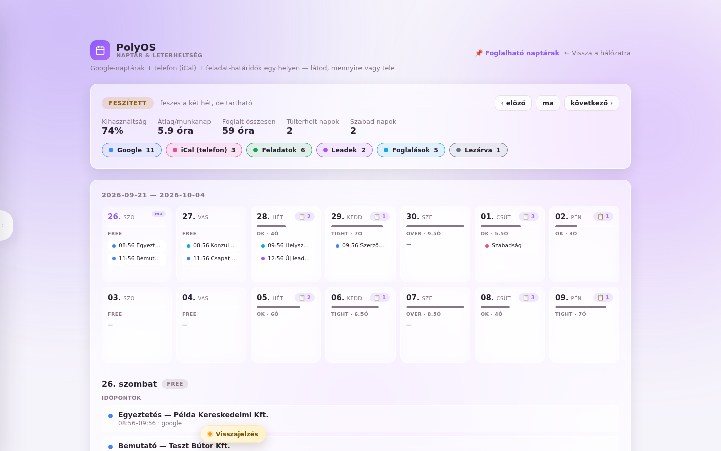This screenshot has width=721, height=451.
Task: Jump to today with the ma button
Action: [548, 103]
